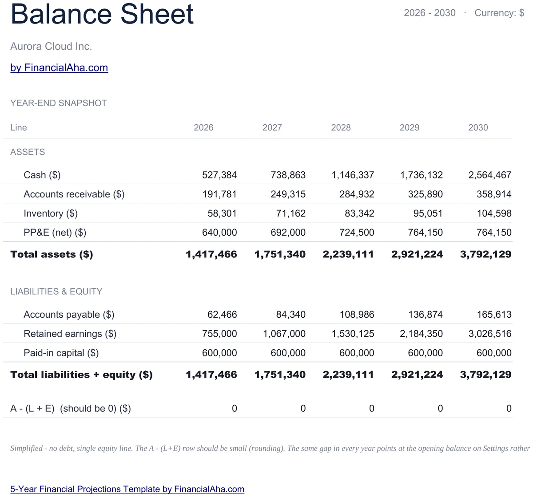Select Accounts receivable value 191,781
This screenshot has width=533, height=497.
click(x=219, y=194)
